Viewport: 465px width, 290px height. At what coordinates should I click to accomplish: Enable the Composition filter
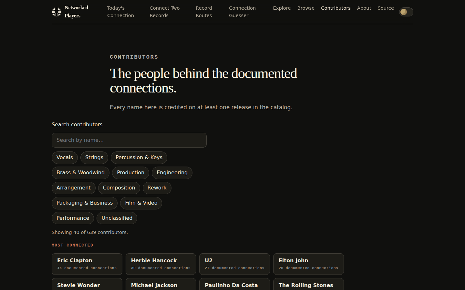click(x=119, y=188)
